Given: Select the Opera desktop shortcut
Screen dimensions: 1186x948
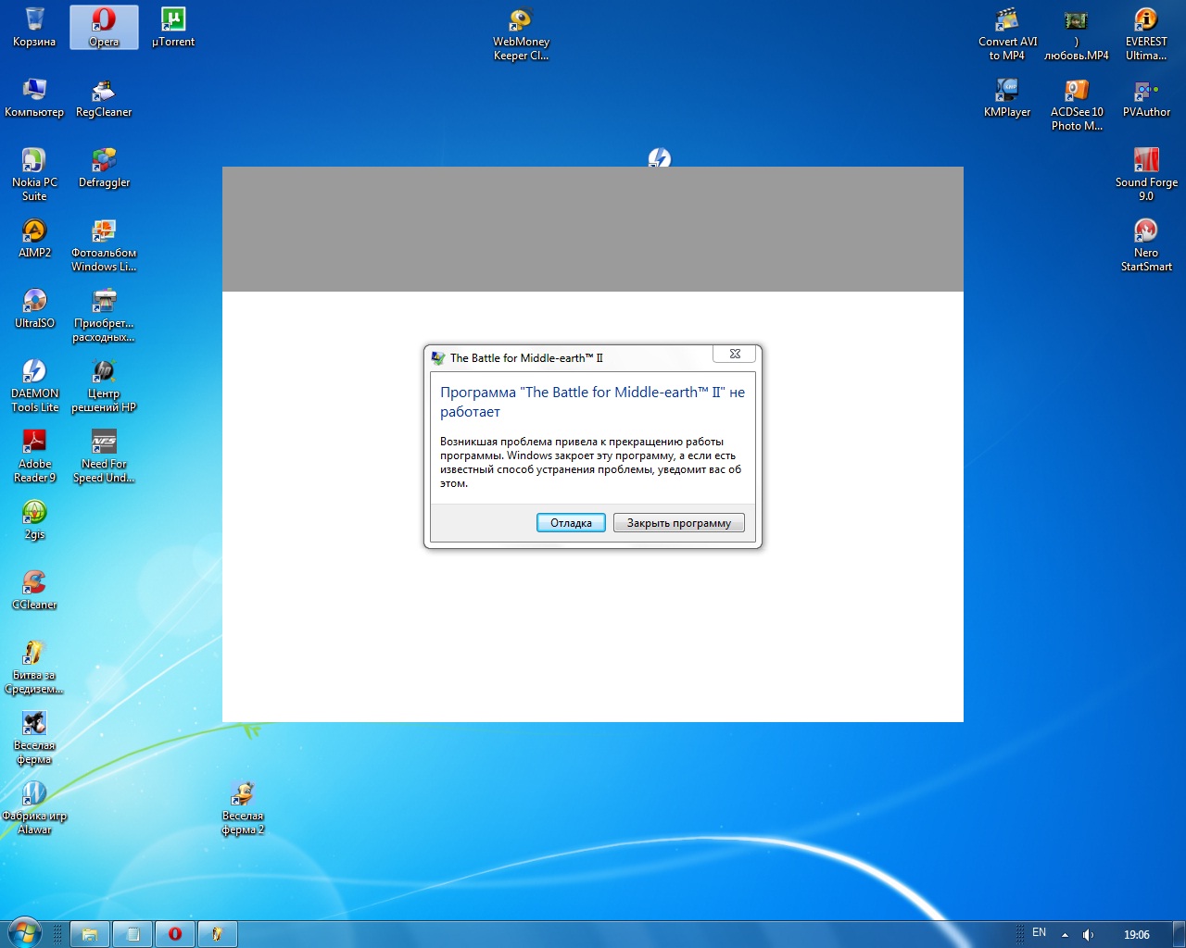Looking at the screenshot, I should [104, 27].
